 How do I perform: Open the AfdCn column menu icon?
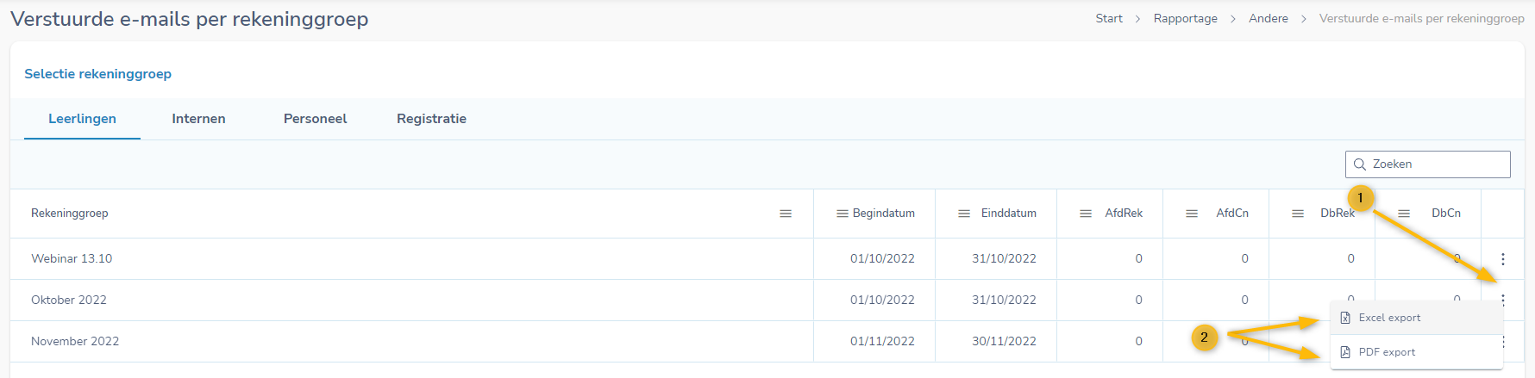pyautogui.click(x=1192, y=214)
